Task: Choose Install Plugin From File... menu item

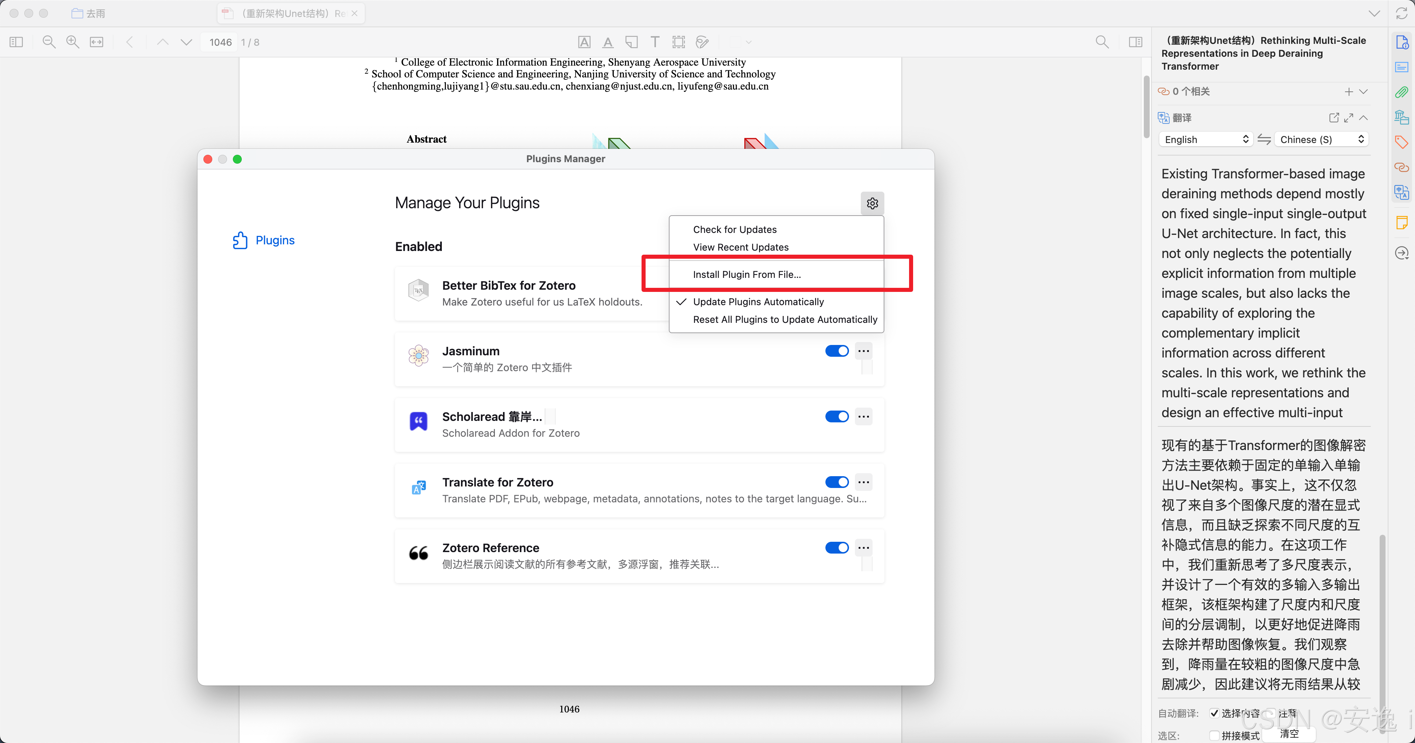Action: [x=776, y=275]
